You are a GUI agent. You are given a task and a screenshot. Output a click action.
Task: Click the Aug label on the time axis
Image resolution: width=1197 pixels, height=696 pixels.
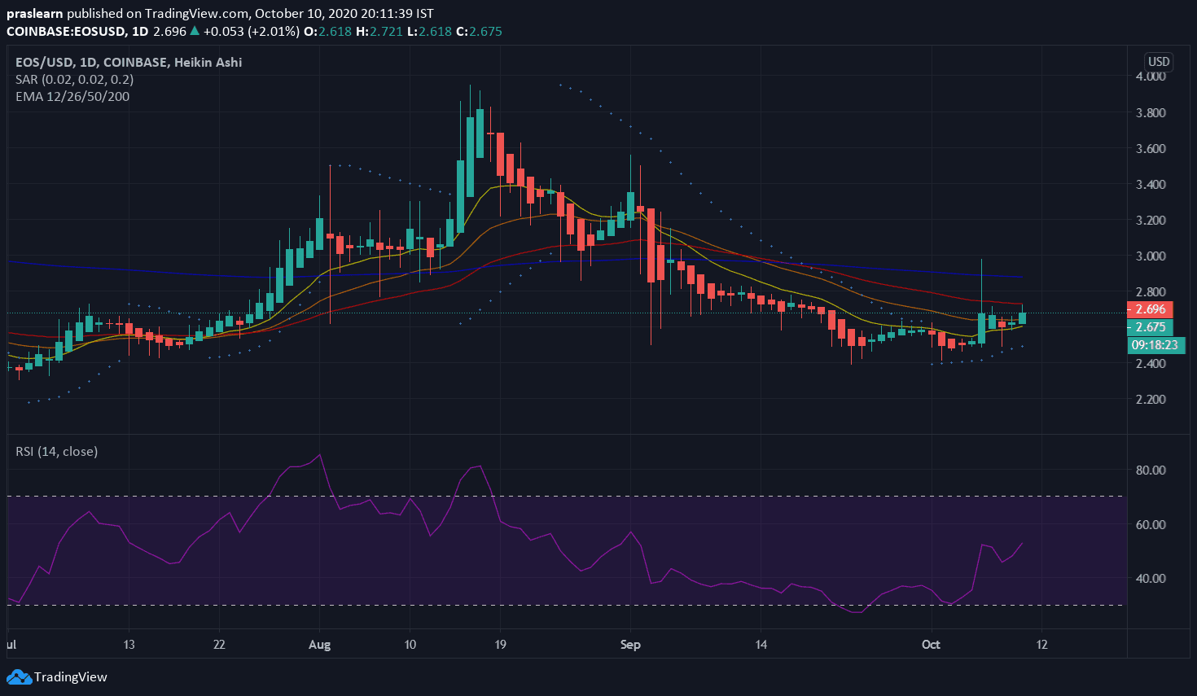(x=320, y=645)
